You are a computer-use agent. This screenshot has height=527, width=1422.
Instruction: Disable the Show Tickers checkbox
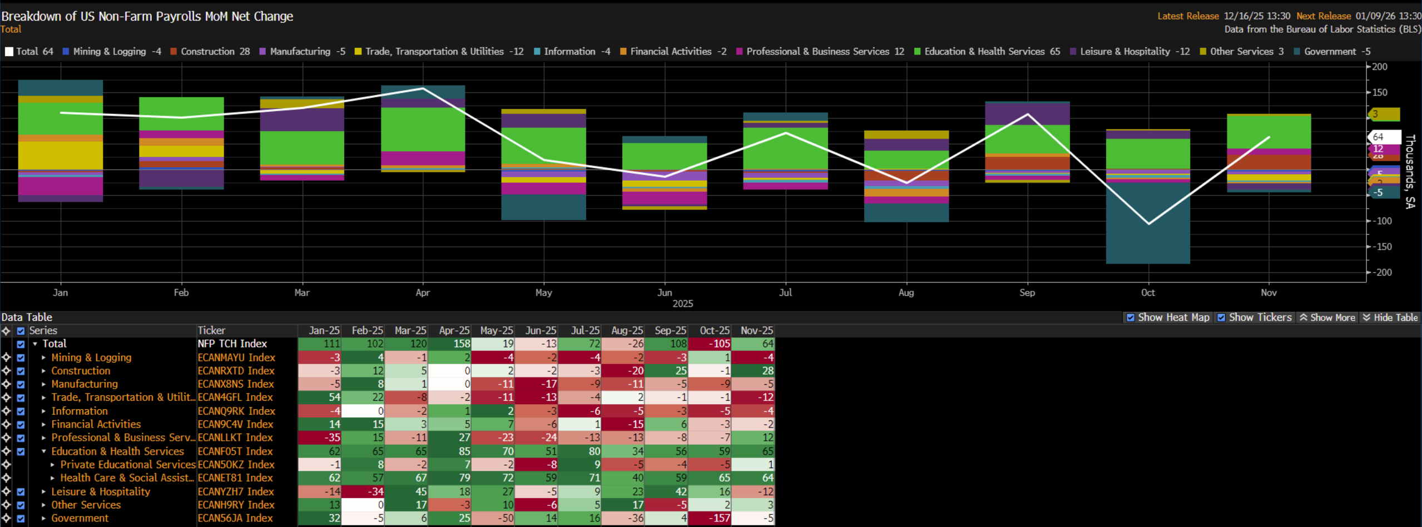point(1221,317)
